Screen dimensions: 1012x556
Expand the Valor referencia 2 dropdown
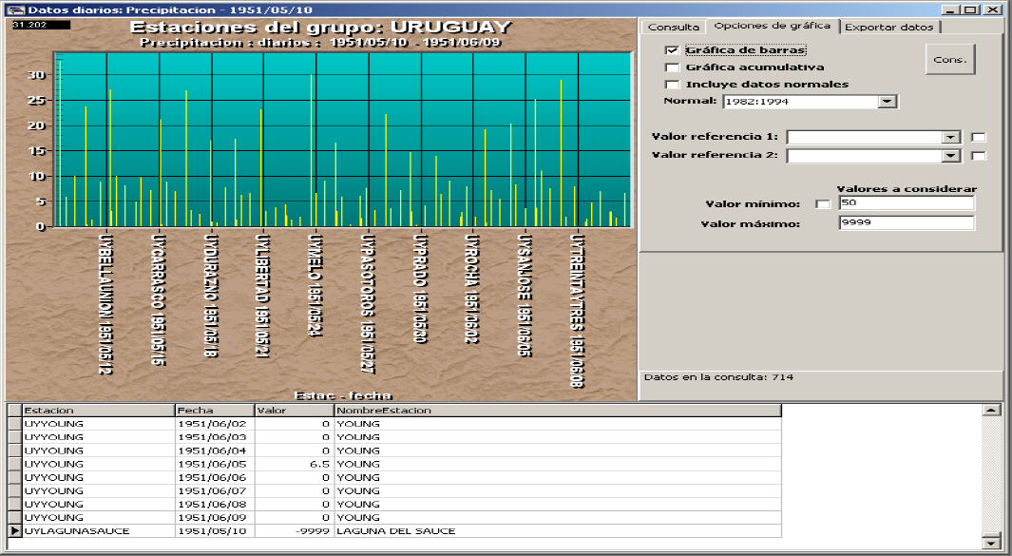click(x=951, y=156)
